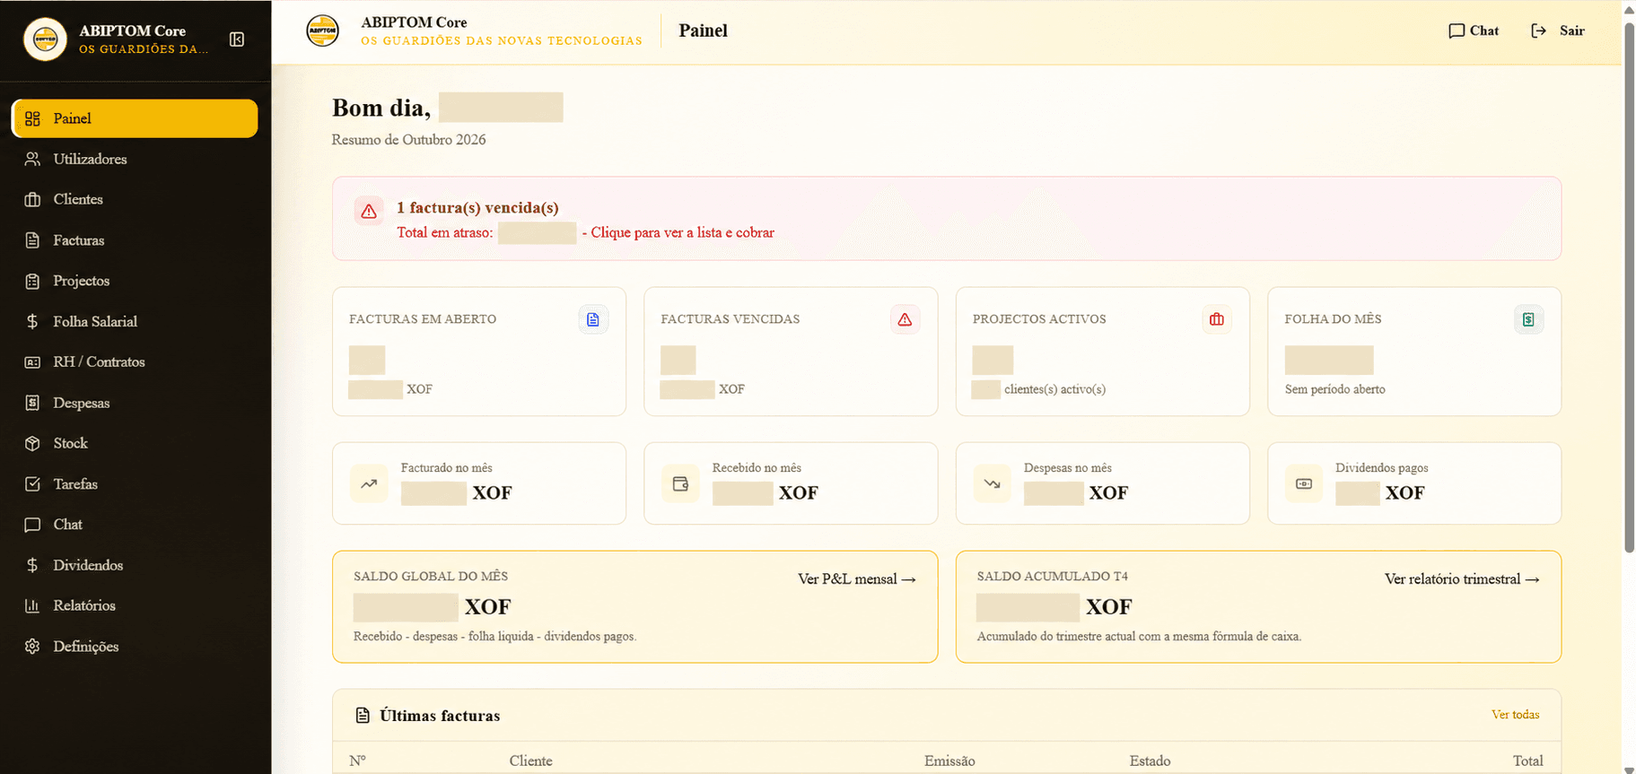1636x774 pixels.
Task: Click 'Ver todas' in Últimas facturas
Action: pyautogui.click(x=1515, y=715)
